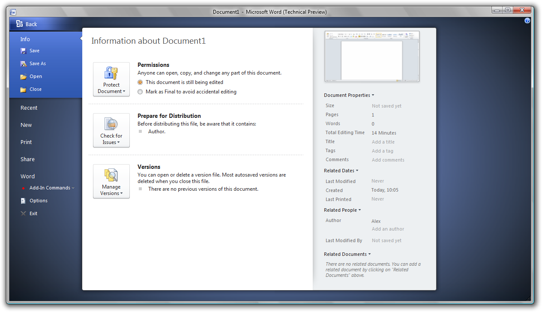The width and height of the screenshot is (542, 312).
Task: Click the document preview thumbnail
Action: [372, 56]
